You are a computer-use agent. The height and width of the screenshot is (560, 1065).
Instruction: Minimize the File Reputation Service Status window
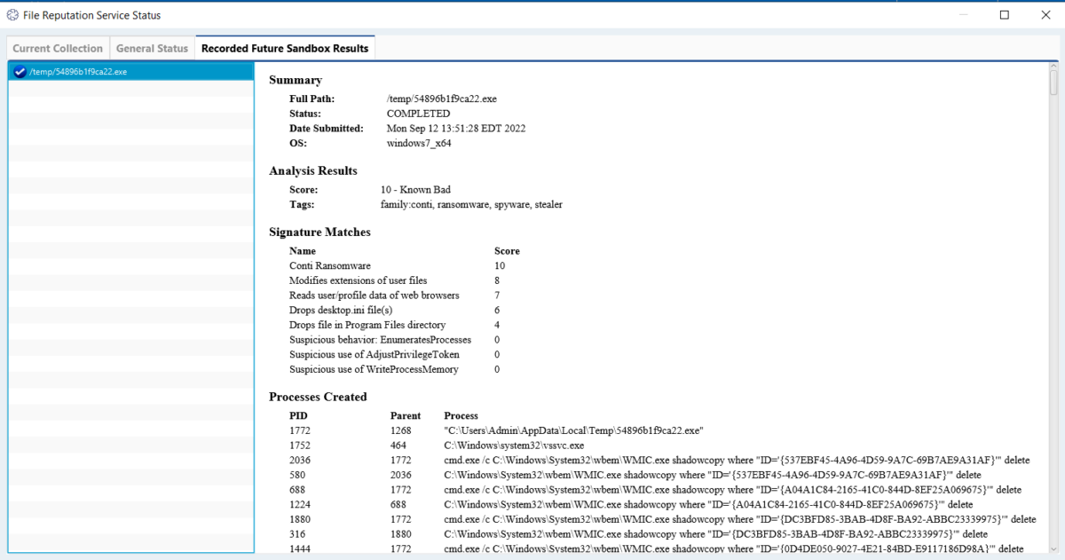pos(964,14)
